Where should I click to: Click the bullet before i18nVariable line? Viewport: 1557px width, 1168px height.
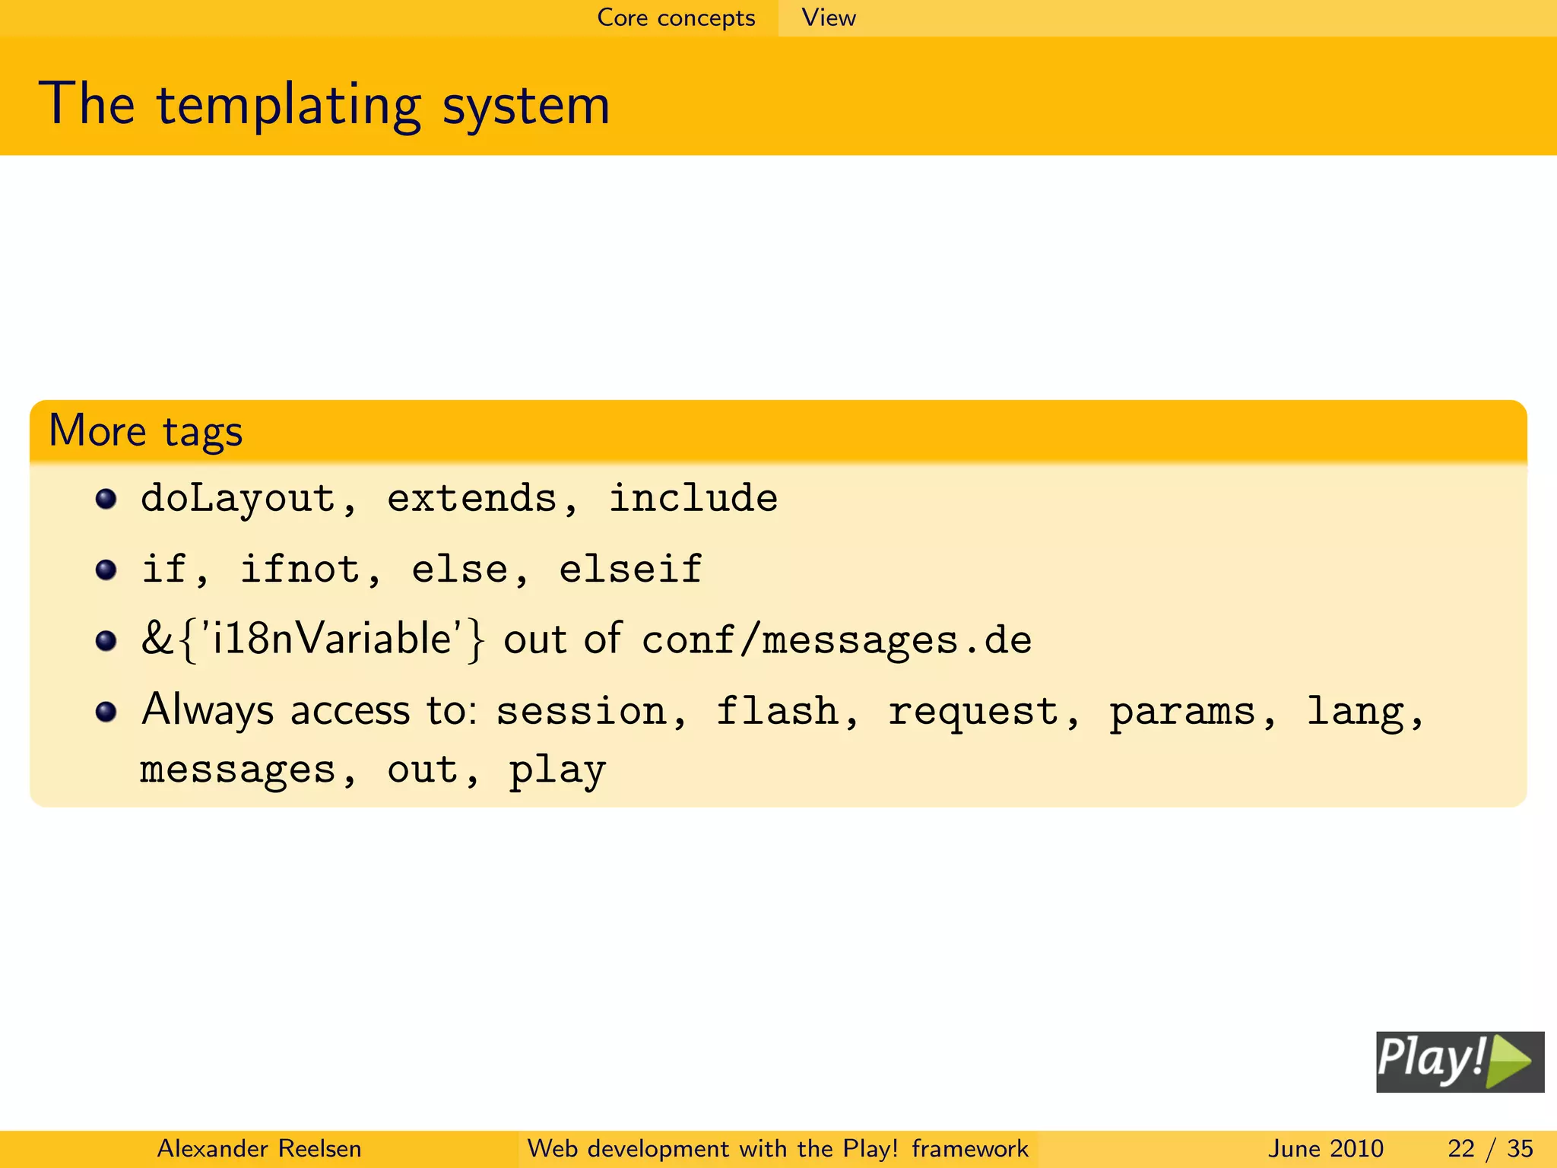tap(106, 640)
